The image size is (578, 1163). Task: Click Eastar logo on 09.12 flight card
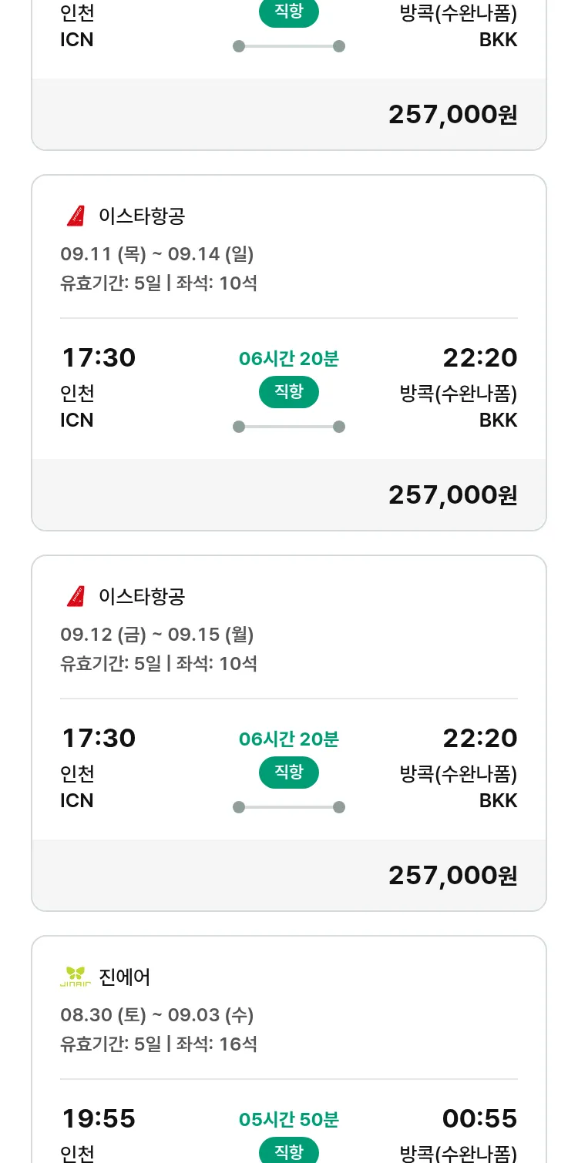click(x=76, y=597)
